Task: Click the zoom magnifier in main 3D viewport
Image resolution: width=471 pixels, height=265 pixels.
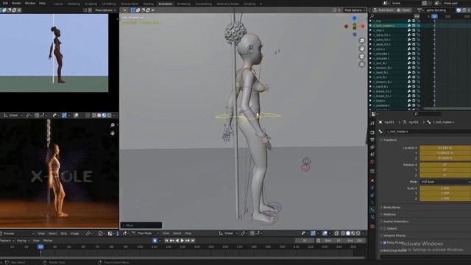Action: (362, 40)
